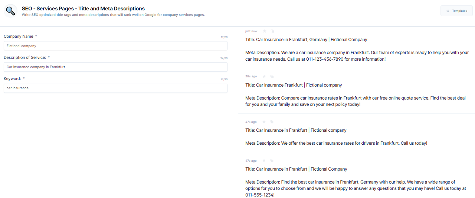Select title 'Car Insurance Frankfurt | Fictional company'

[294, 85]
